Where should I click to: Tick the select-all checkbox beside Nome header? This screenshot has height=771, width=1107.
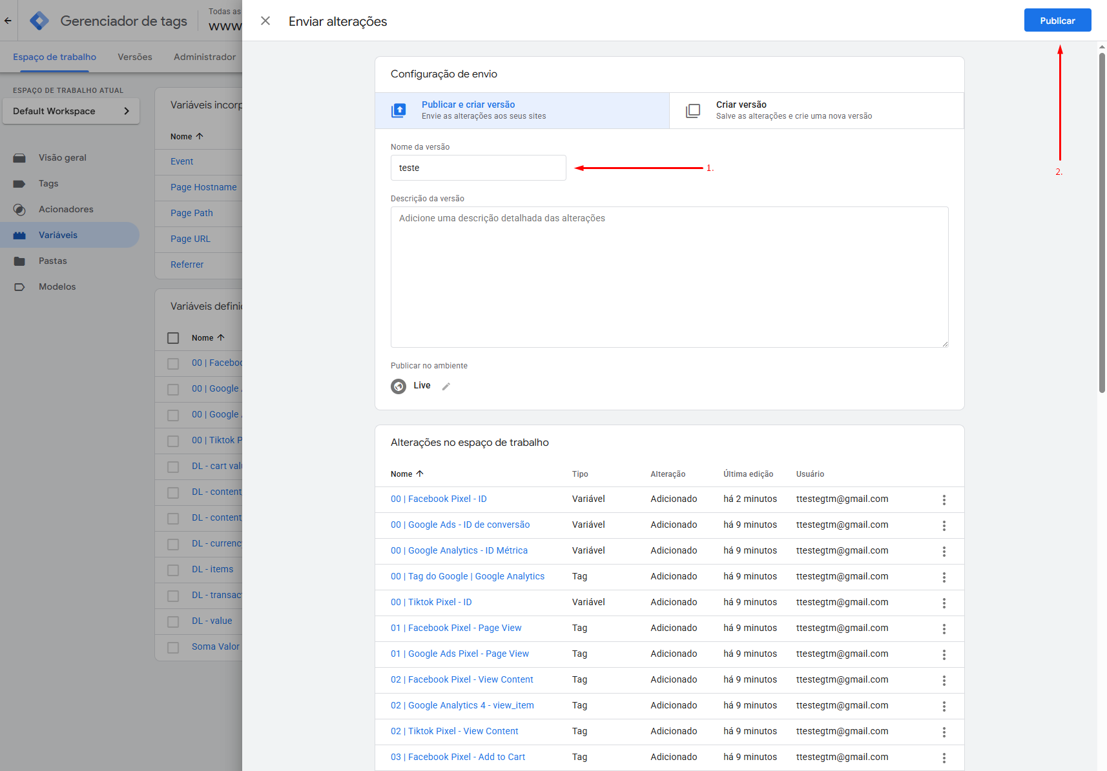tap(173, 338)
